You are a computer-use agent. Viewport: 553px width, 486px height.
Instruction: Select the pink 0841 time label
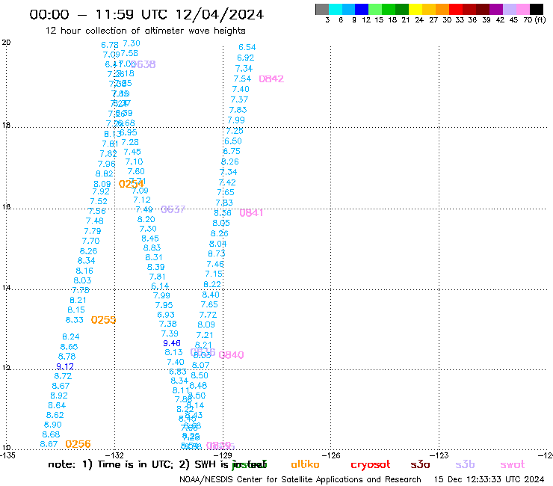(x=251, y=213)
